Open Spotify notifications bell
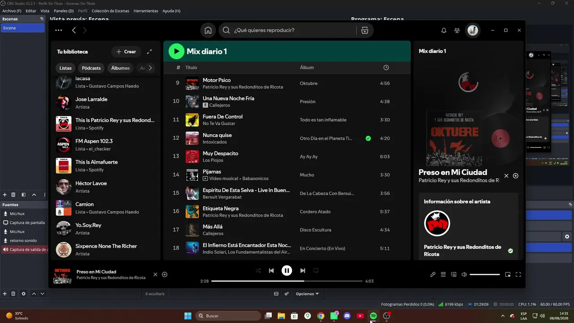Screen dimensions: 574x323 pyautogui.click(x=444, y=30)
